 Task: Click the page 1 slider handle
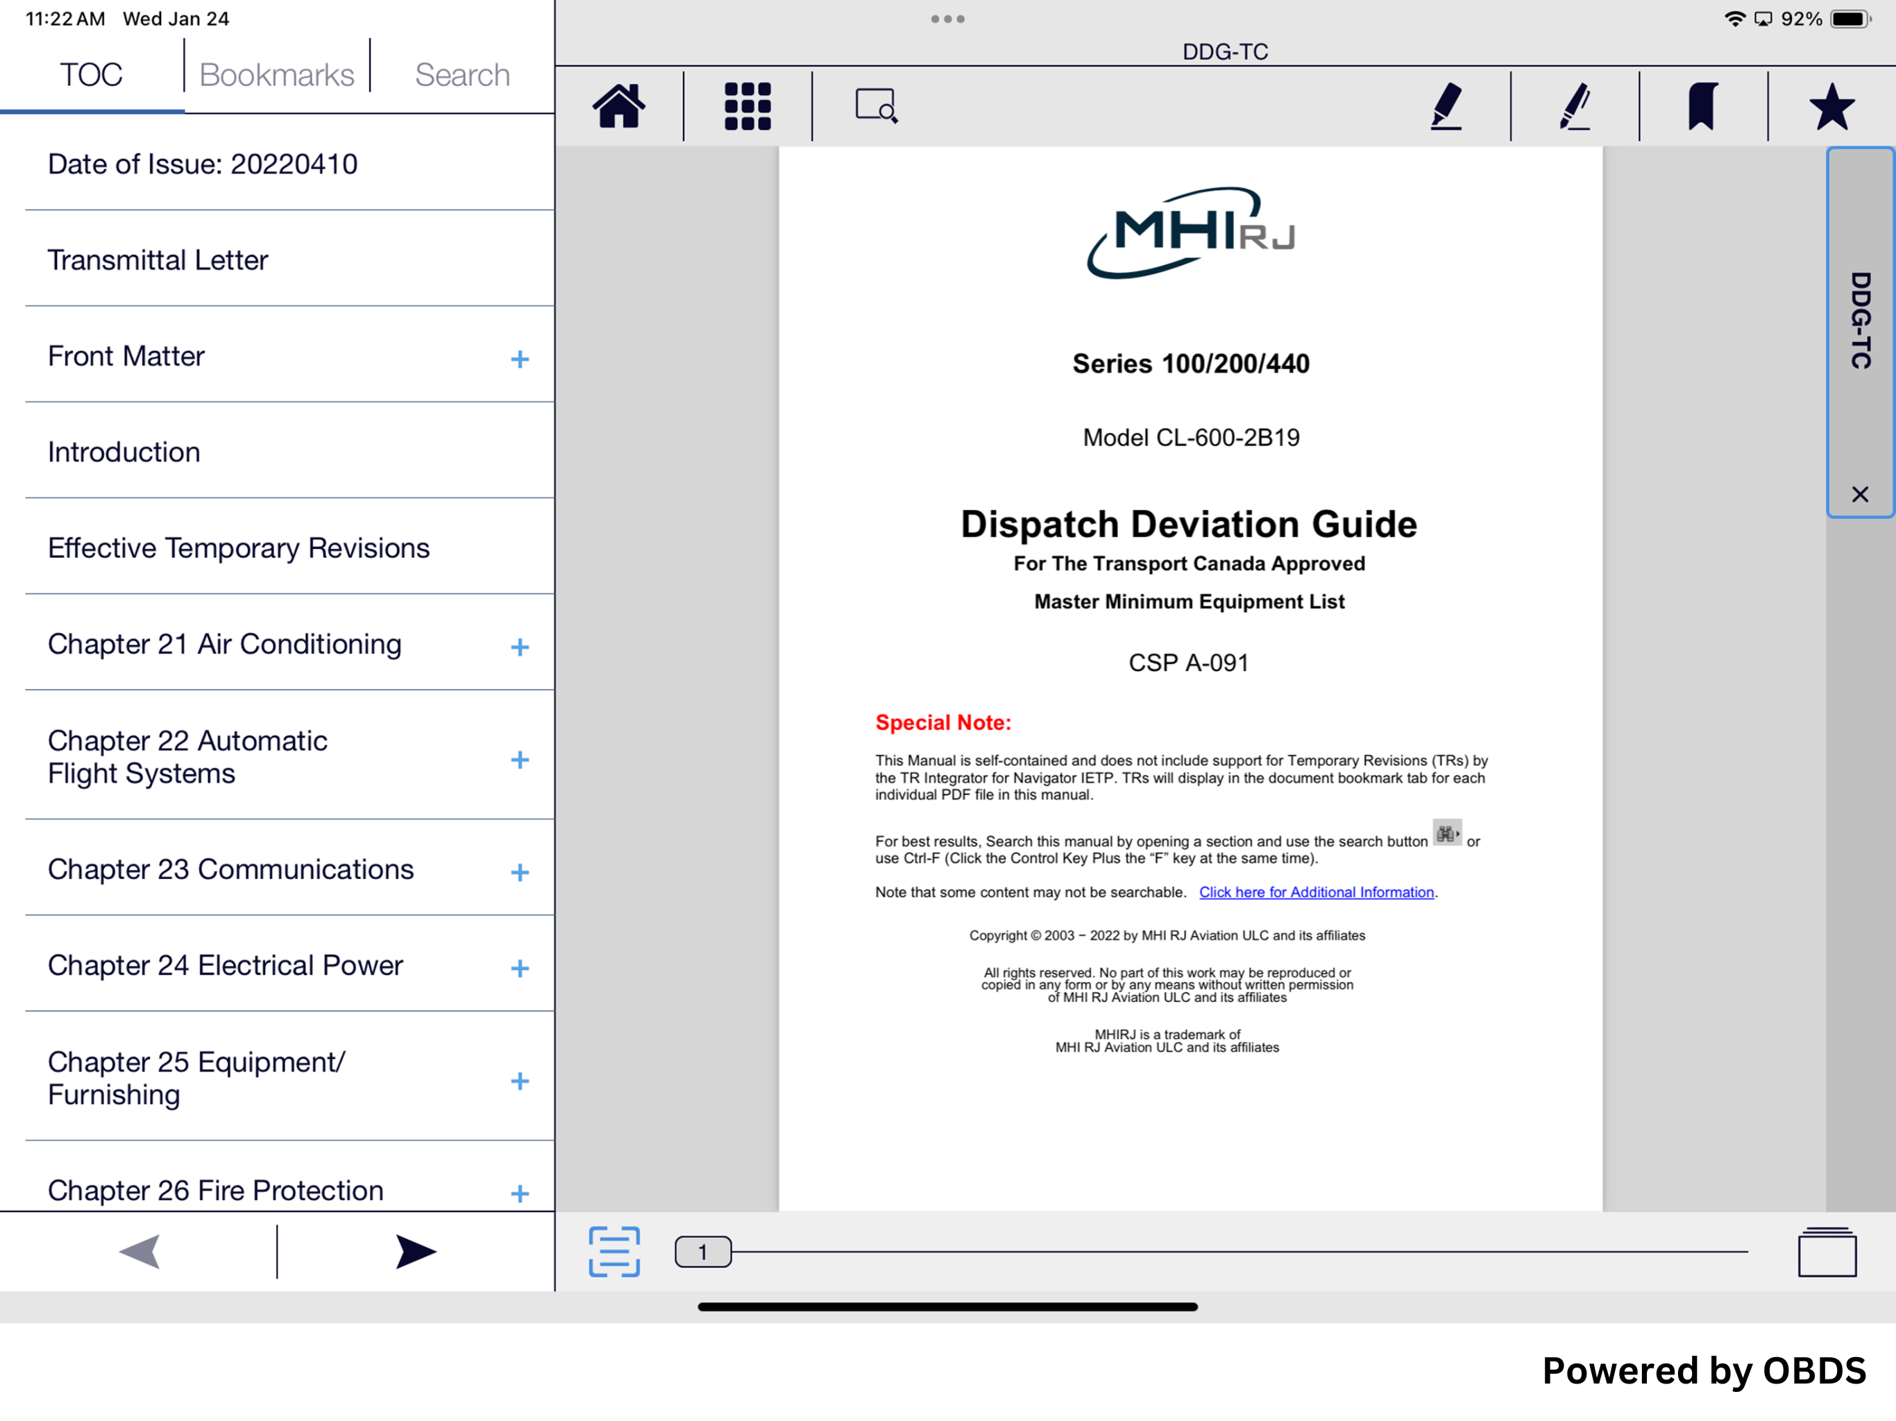coord(703,1251)
